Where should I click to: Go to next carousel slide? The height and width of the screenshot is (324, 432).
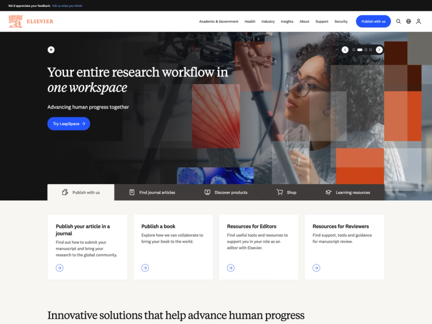379,50
